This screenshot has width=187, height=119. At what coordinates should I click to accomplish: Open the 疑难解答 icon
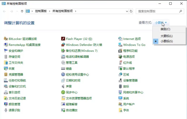pos(63,104)
